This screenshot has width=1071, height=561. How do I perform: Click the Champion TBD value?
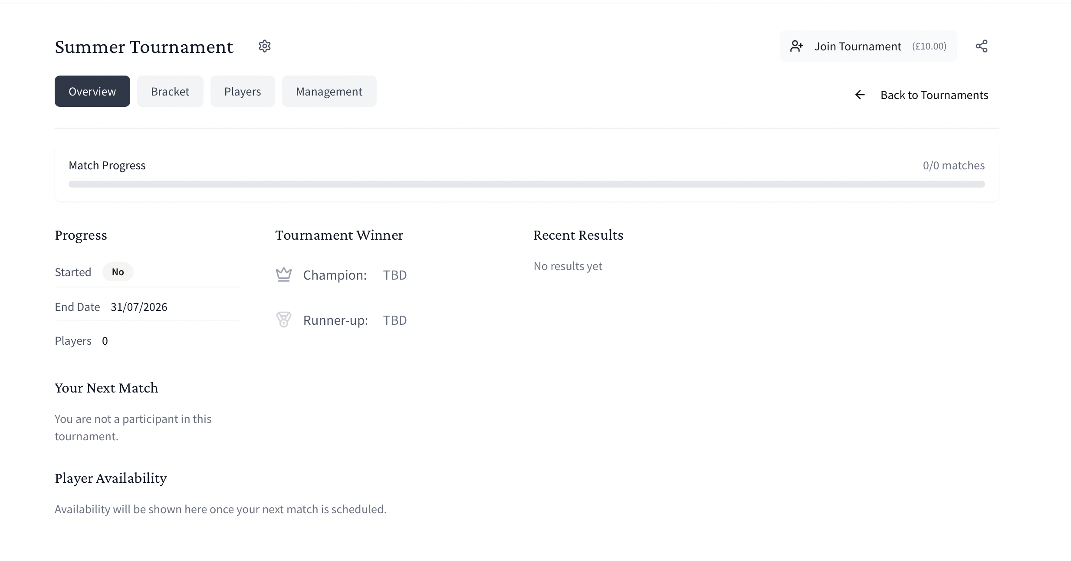tap(395, 275)
